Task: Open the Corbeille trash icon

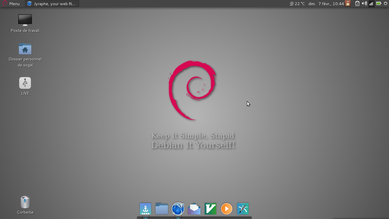Action: [x=25, y=202]
